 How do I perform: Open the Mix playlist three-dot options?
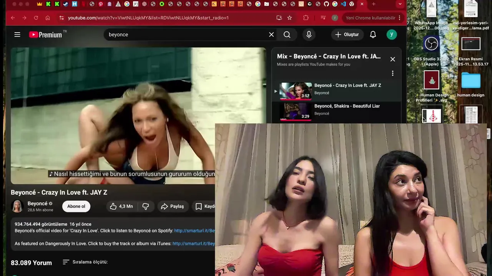(x=392, y=73)
